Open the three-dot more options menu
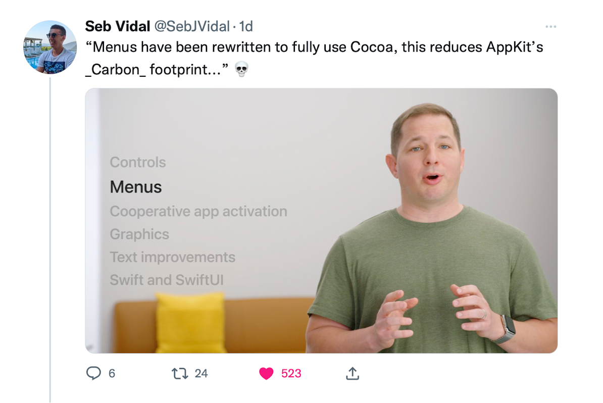The width and height of the screenshot is (603, 403). click(x=550, y=27)
